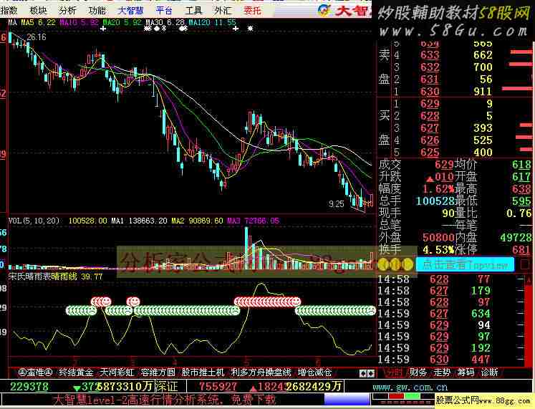Image resolution: width=535 pixels, height=409 pixels.
Task: Click the 换手 4.53% turnover value
Action: (x=438, y=250)
